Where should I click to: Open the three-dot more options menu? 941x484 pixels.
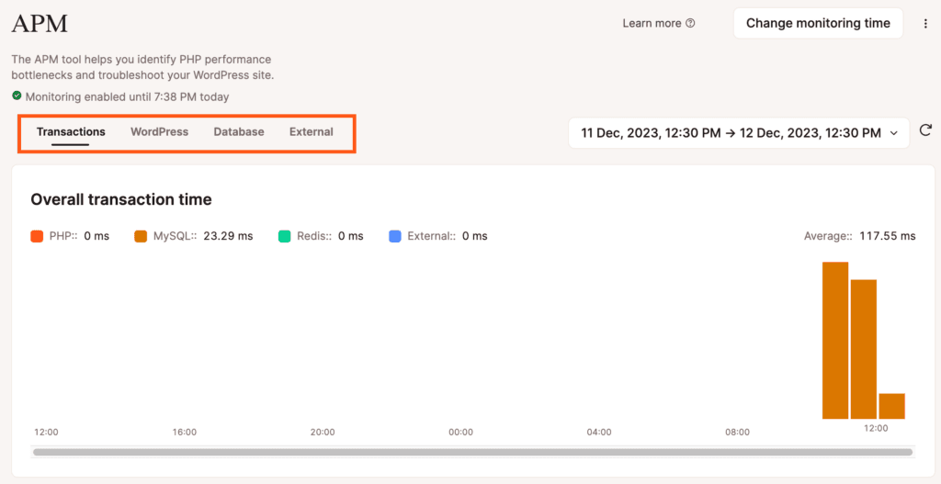925,24
